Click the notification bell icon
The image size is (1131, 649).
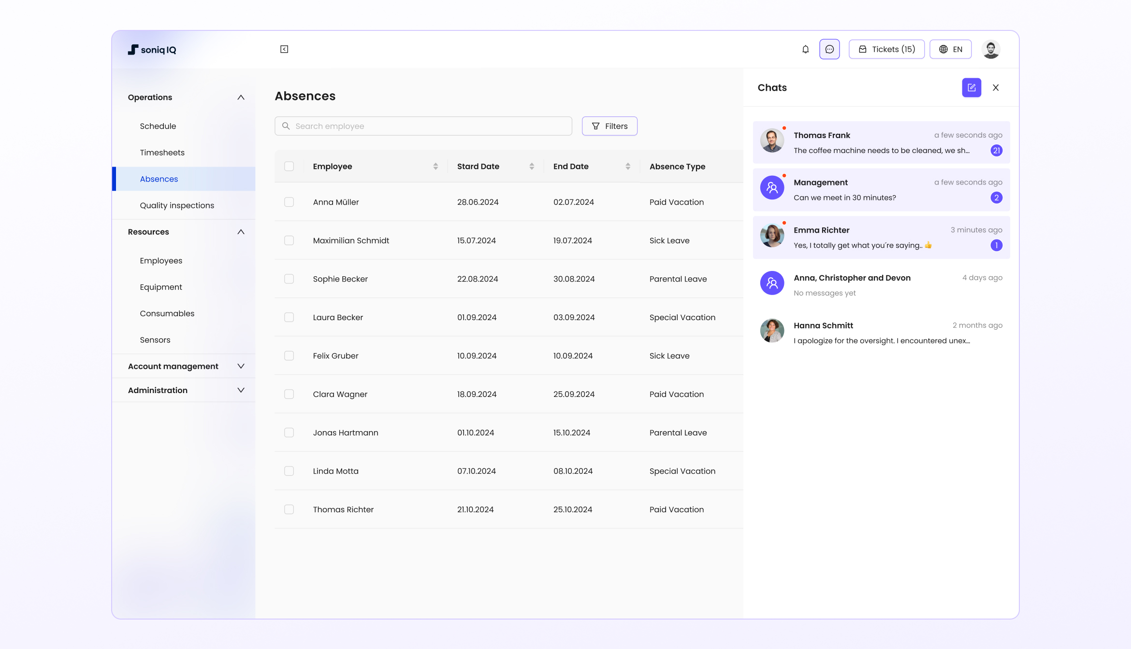point(805,49)
